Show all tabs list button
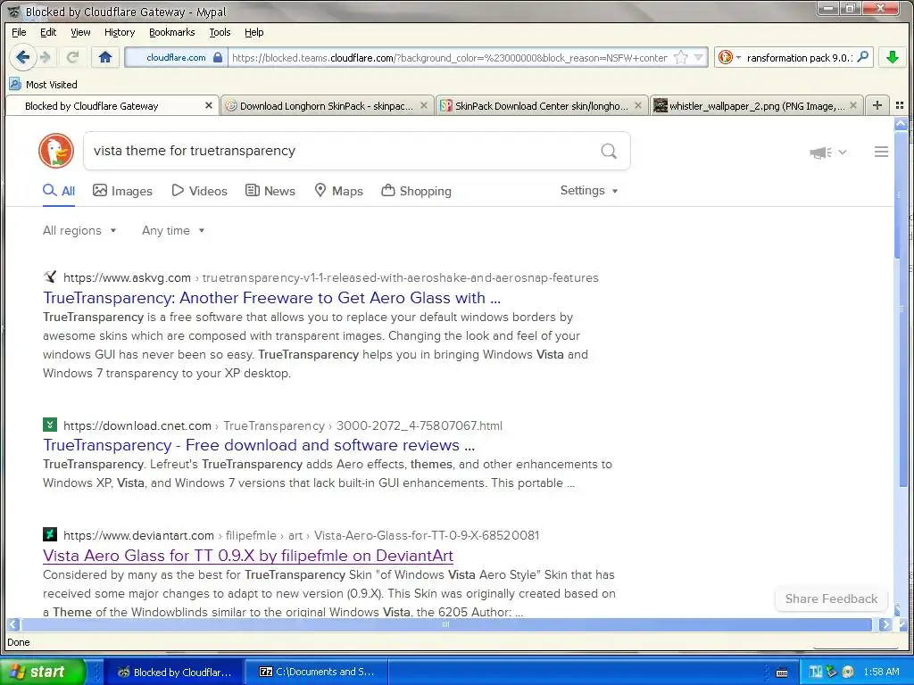Image resolution: width=914 pixels, height=685 pixels. [900, 105]
